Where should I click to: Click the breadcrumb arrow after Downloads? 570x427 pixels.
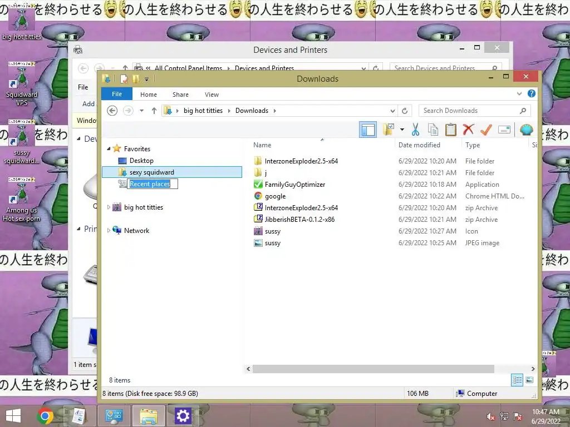[275, 111]
